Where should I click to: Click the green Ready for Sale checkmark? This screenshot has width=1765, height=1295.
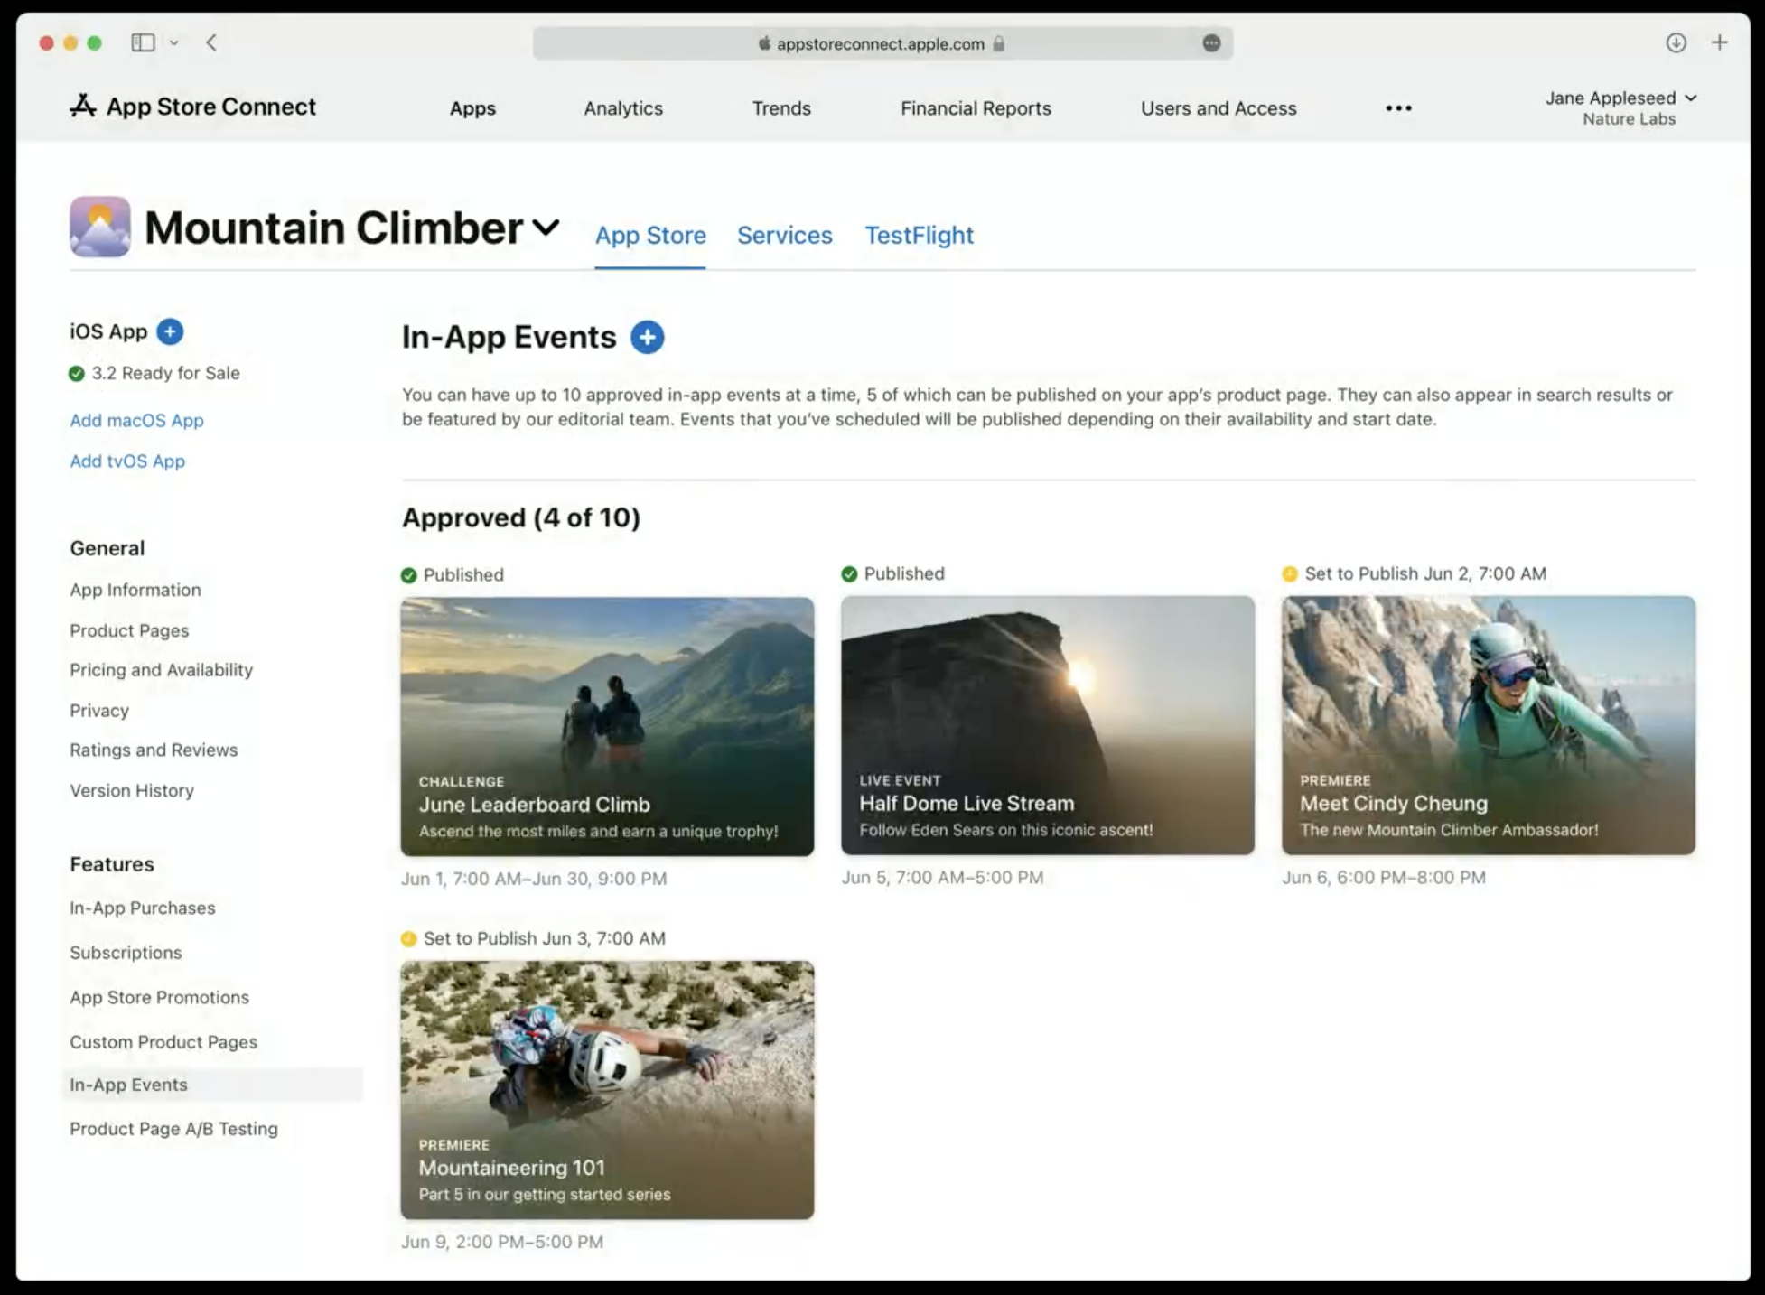click(77, 373)
